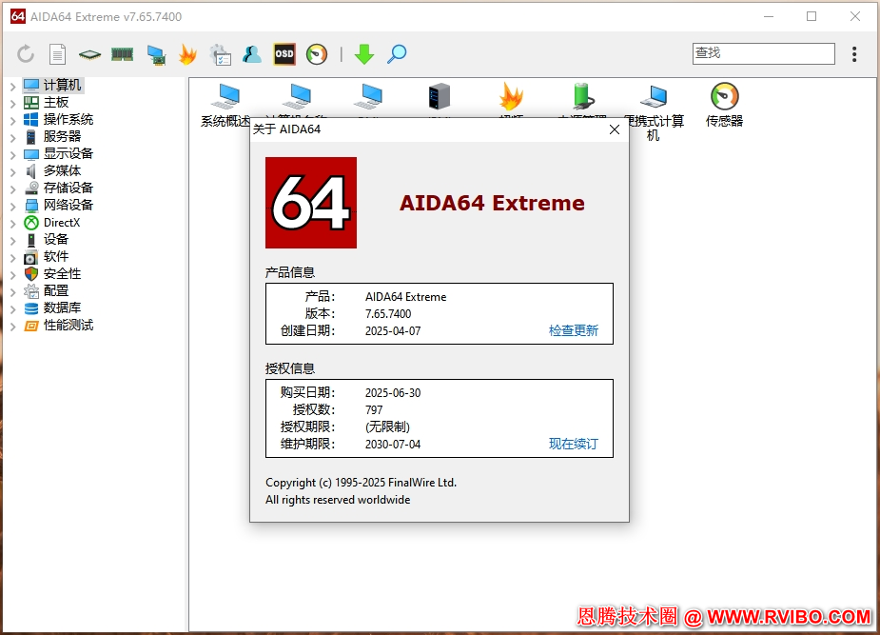The width and height of the screenshot is (880, 635).
Task: Click the server tower icon in main pane
Action: click(x=439, y=96)
